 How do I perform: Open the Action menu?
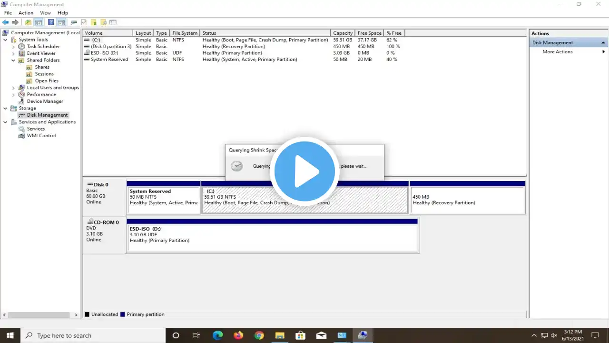[26, 13]
